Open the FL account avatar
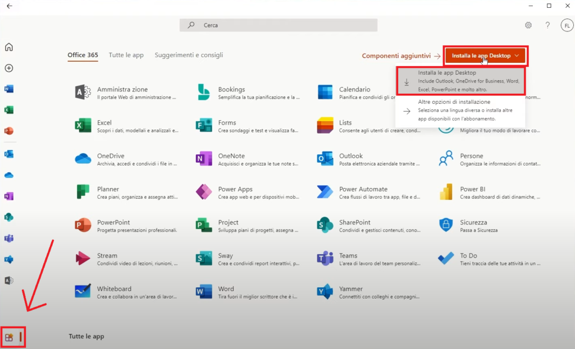This screenshot has height=349, width=575. coord(567,25)
